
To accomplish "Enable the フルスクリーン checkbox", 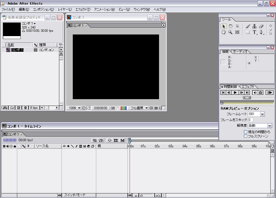I will coord(246,136).
